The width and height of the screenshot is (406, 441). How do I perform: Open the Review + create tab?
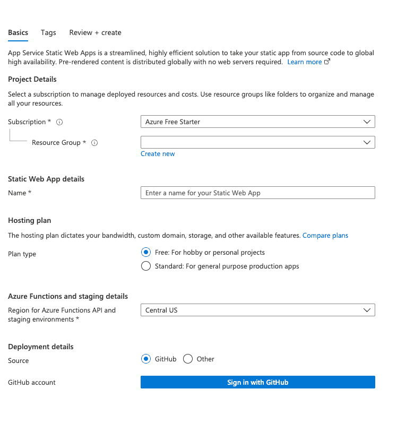[96, 32]
